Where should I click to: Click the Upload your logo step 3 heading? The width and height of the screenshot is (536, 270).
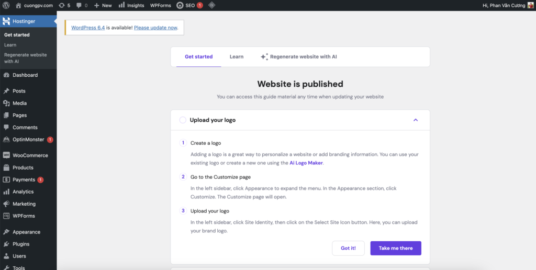(210, 210)
